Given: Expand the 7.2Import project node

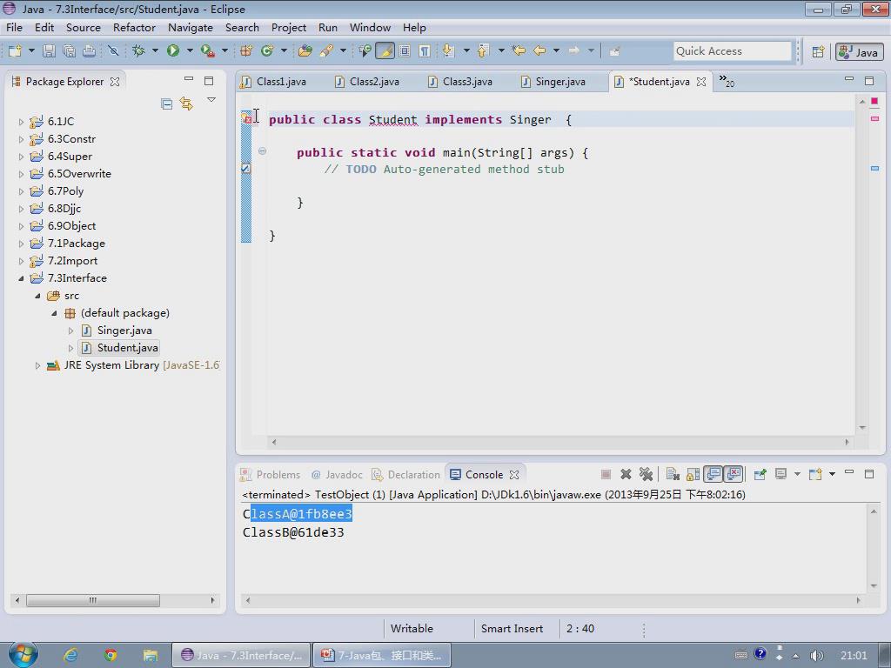Looking at the screenshot, I should coord(21,261).
